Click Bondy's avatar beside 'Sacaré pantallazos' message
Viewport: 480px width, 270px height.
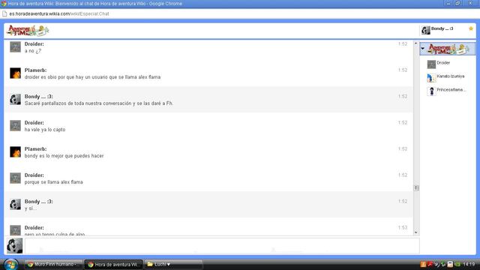click(x=15, y=100)
